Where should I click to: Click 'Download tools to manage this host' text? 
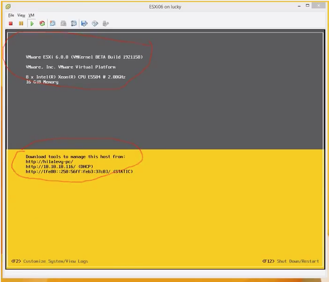(75, 157)
